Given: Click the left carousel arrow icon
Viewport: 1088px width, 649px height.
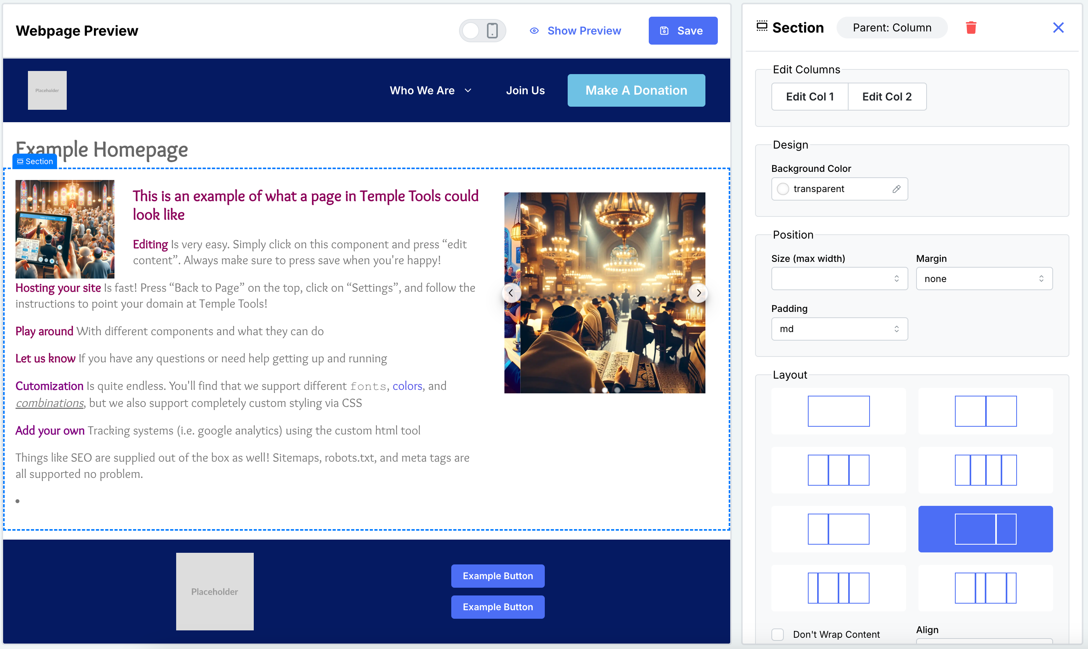Looking at the screenshot, I should [511, 293].
